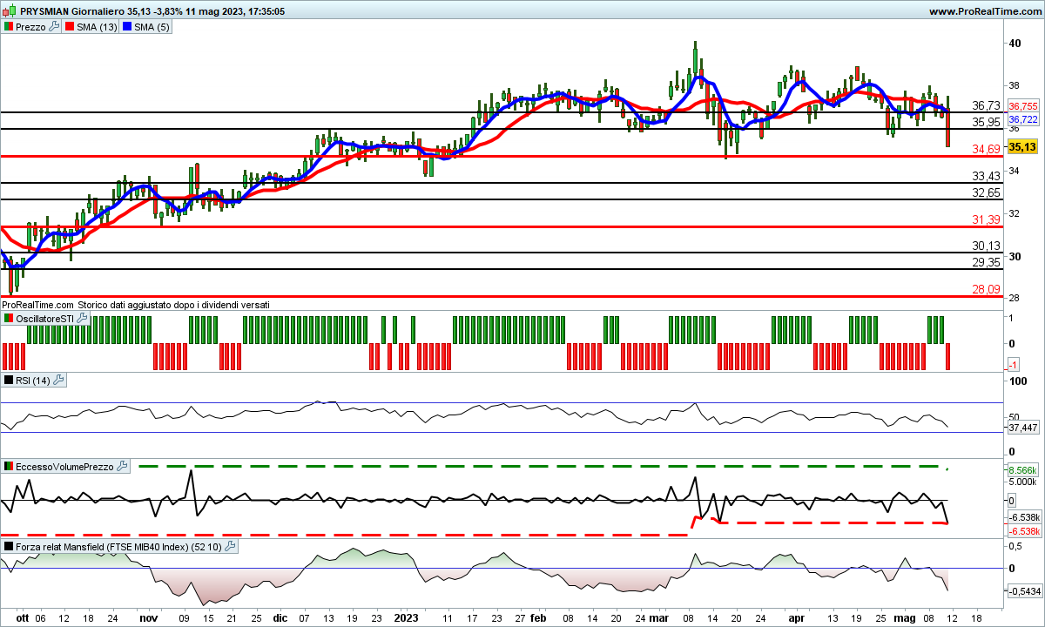Select the EccessoVolumePrezzo panel label

coord(65,467)
